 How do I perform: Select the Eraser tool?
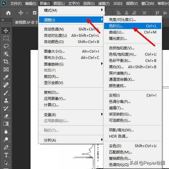(6, 116)
